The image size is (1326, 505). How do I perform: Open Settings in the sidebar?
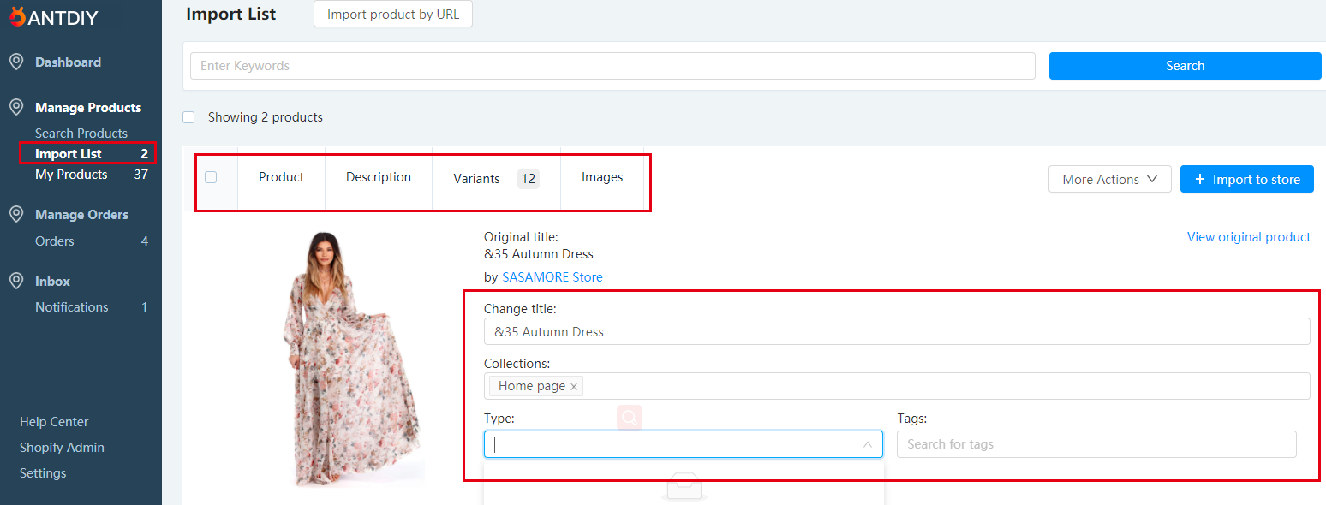(x=43, y=473)
